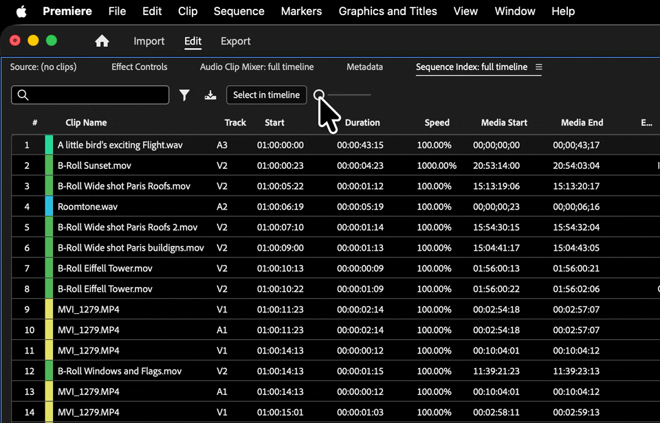
Task: Click the 1000.00% speed value
Action: (437, 165)
